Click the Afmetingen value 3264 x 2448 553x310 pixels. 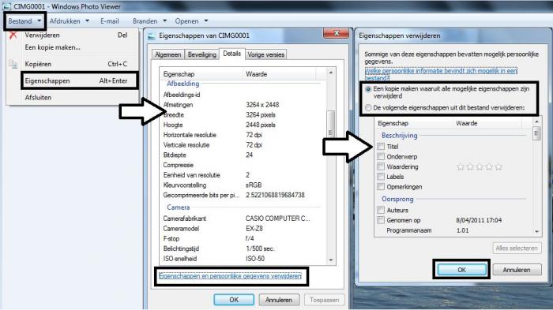coord(262,105)
